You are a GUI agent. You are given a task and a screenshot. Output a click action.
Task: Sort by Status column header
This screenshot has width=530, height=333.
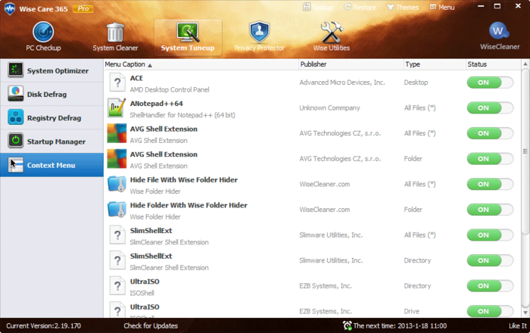[x=493, y=64]
